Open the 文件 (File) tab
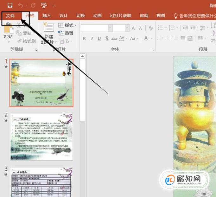The image size is (216, 197). tap(10, 16)
